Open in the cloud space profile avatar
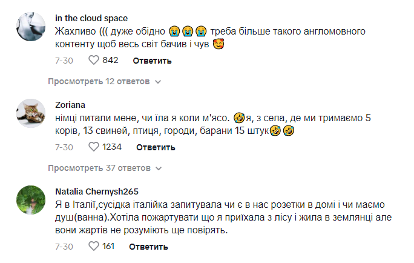414x263 pixels. point(30,27)
